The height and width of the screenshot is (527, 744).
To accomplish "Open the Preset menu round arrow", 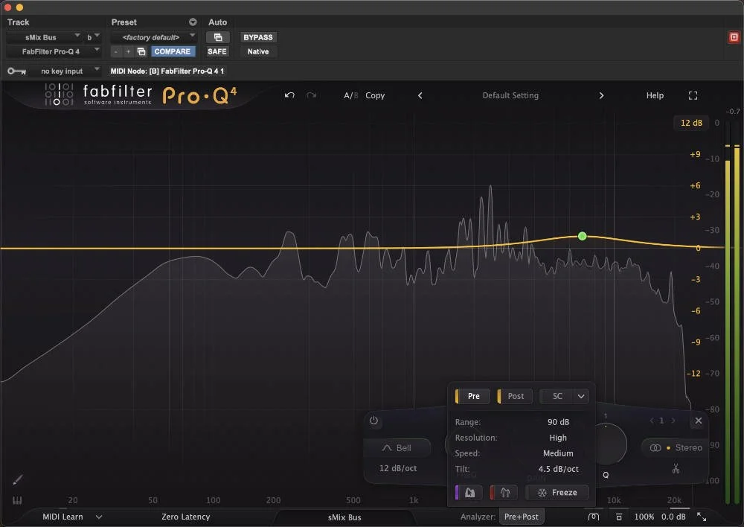I will click(x=193, y=22).
